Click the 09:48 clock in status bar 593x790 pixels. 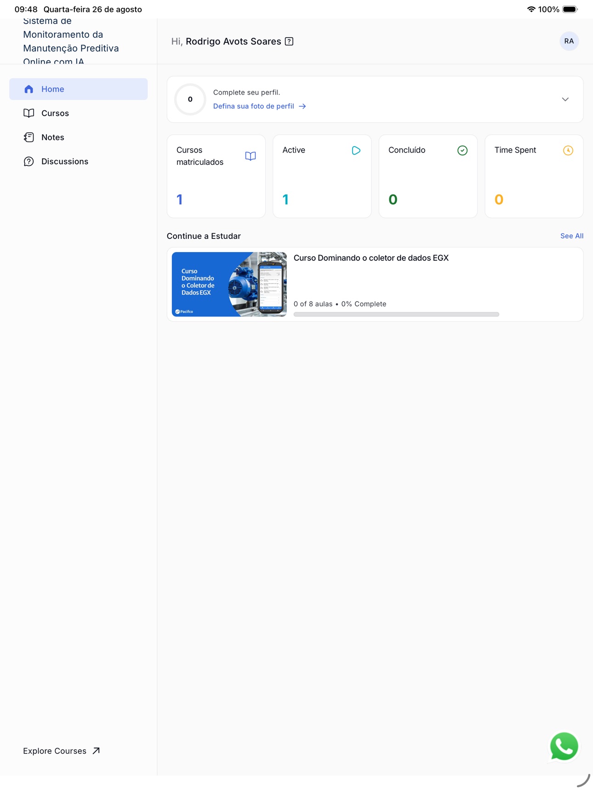pyautogui.click(x=26, y=9)
